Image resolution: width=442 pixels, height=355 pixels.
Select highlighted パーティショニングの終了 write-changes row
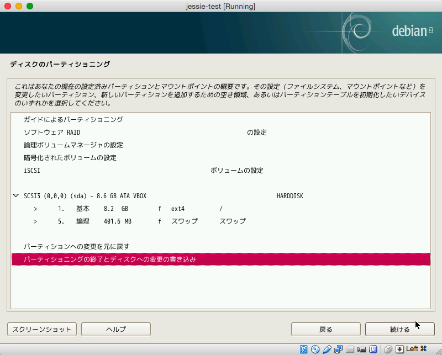(220, 259)
